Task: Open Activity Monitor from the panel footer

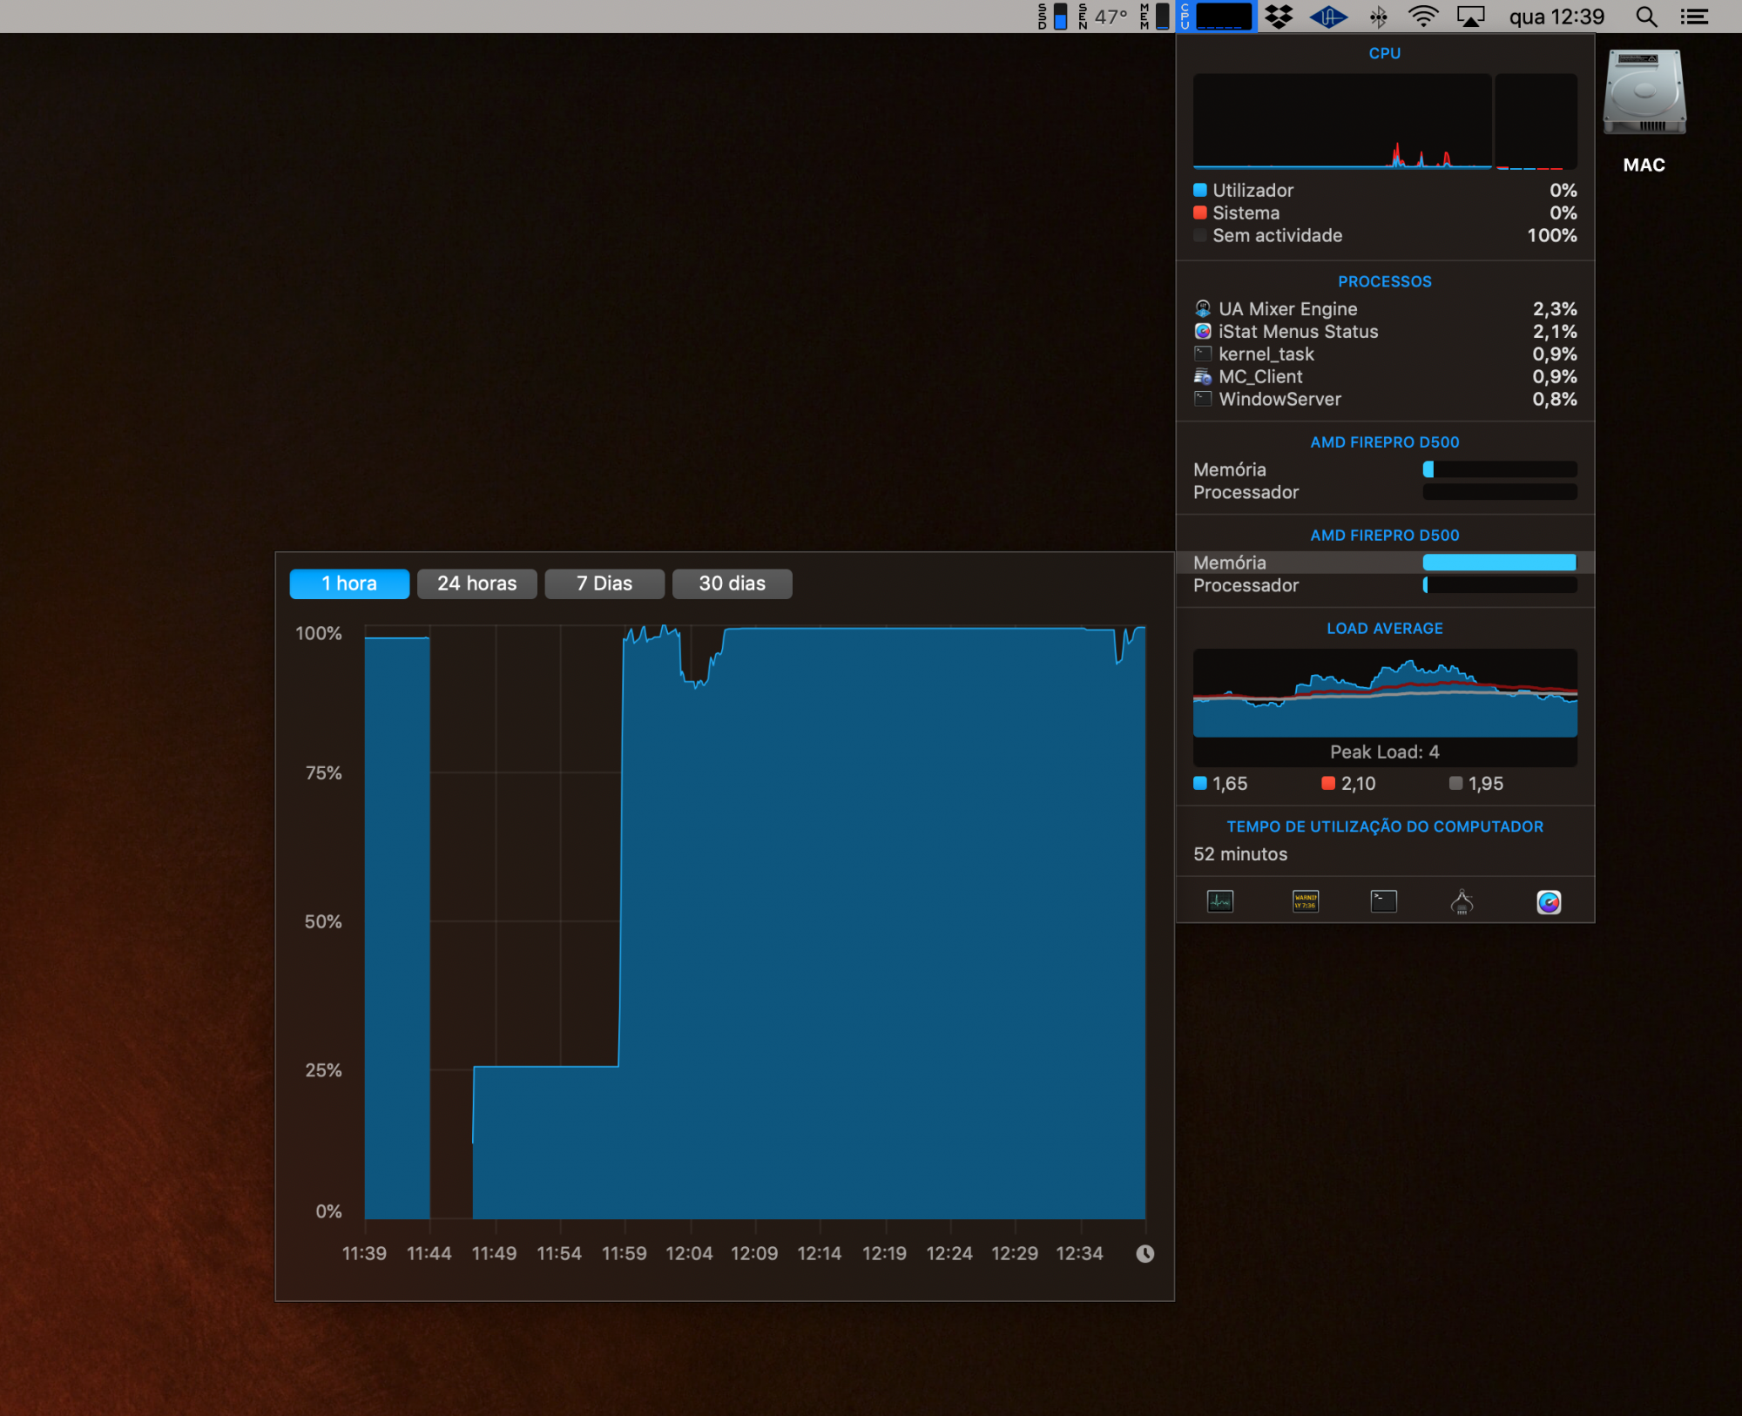Action: point(1219,901)
